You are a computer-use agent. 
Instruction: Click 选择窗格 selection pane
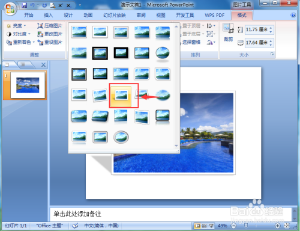pyautogui.click(x=191, y=42)
